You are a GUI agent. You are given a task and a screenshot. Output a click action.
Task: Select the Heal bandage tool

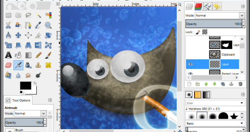pyautogui.click(x=48, y=65)
